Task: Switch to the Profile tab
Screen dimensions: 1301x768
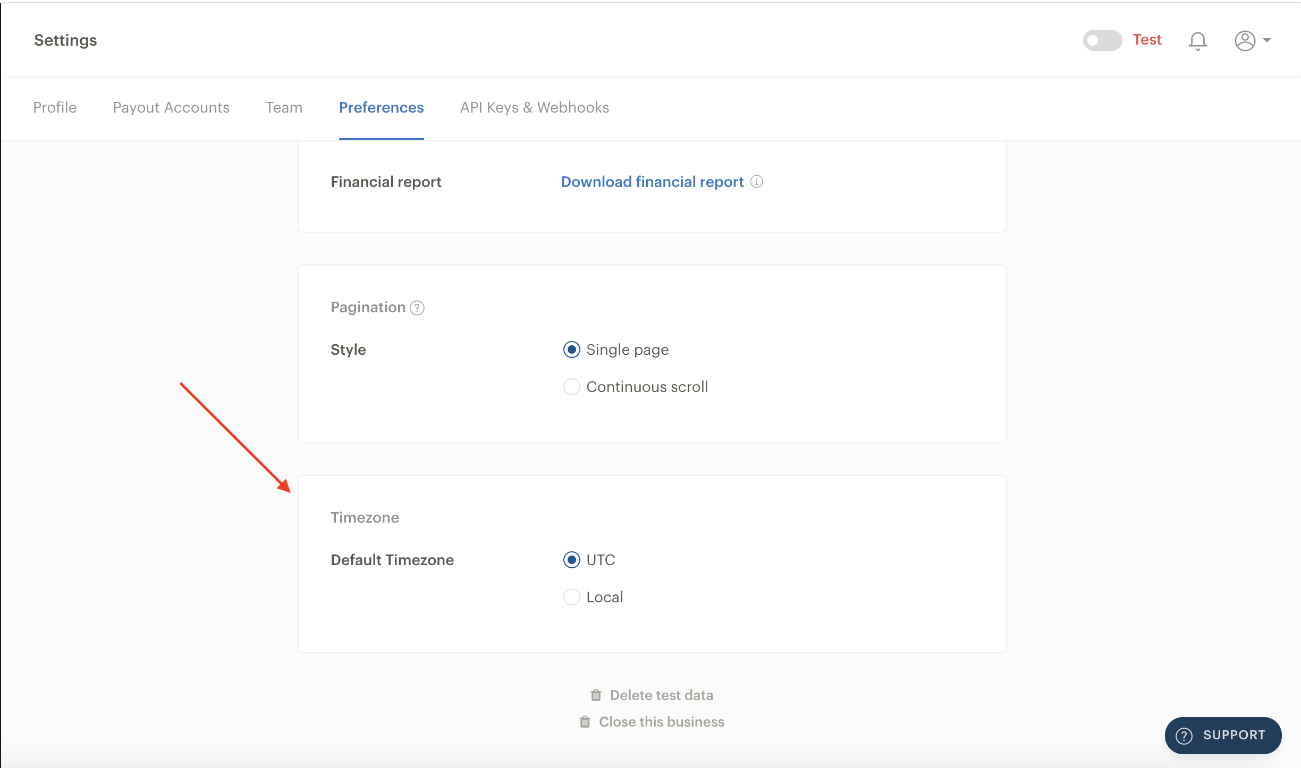Action: pyautogui.click(x=55, y=107)
